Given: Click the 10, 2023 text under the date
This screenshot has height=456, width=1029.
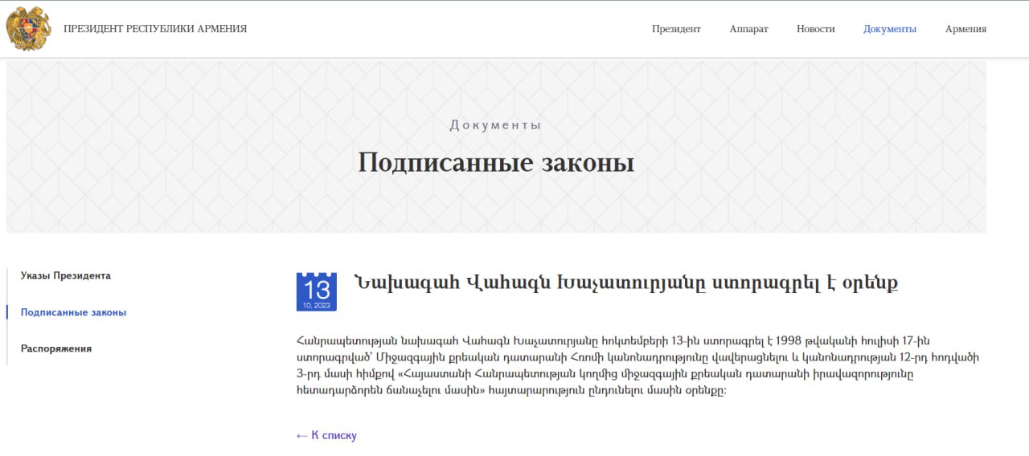Looking at the screenshot, I should click(317, 306).
